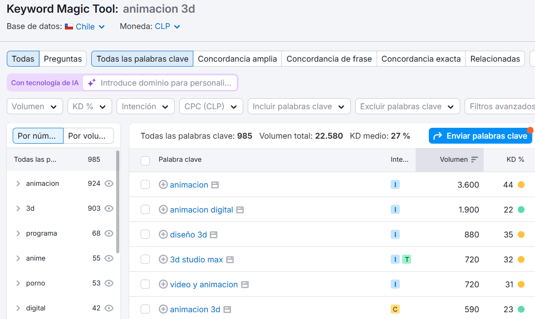Tick the select-all checkbox in table header
The image size is (535, 319).
point(145,160)
